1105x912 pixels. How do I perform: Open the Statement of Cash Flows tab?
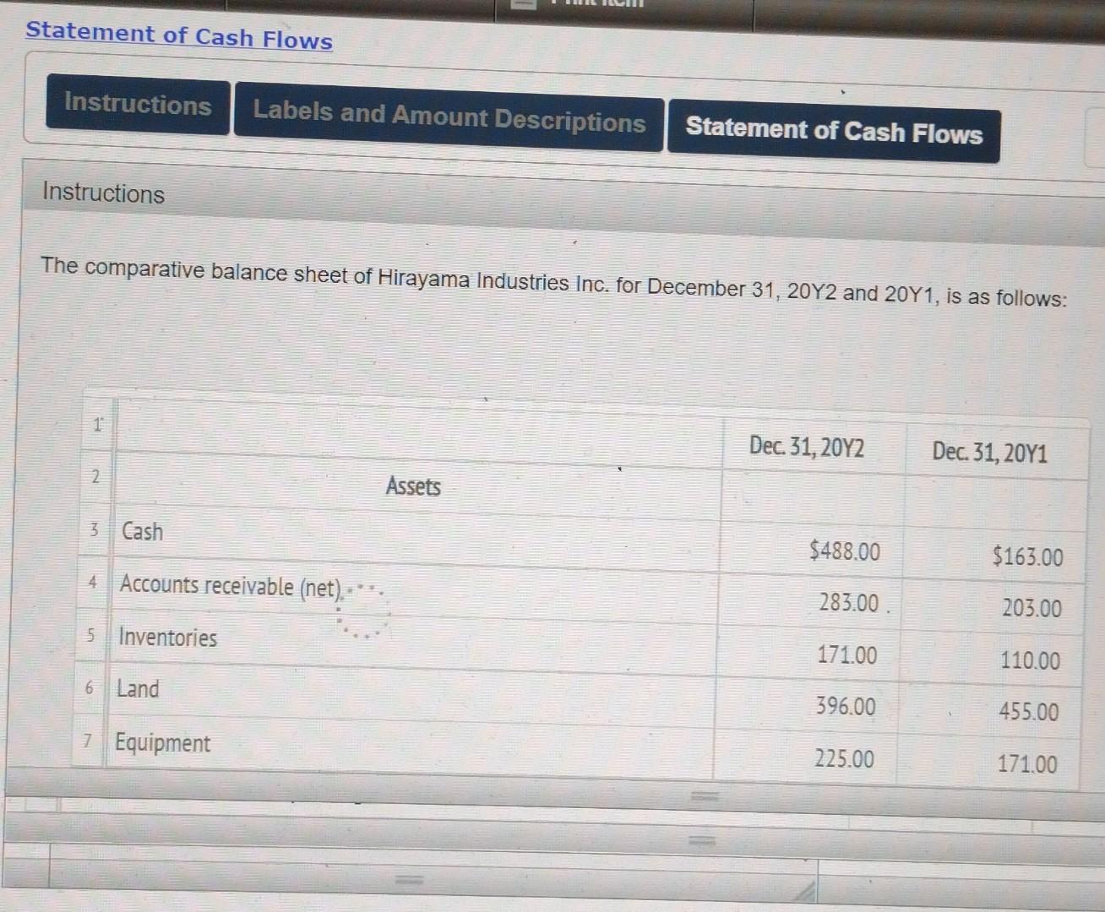click(834, 132)
